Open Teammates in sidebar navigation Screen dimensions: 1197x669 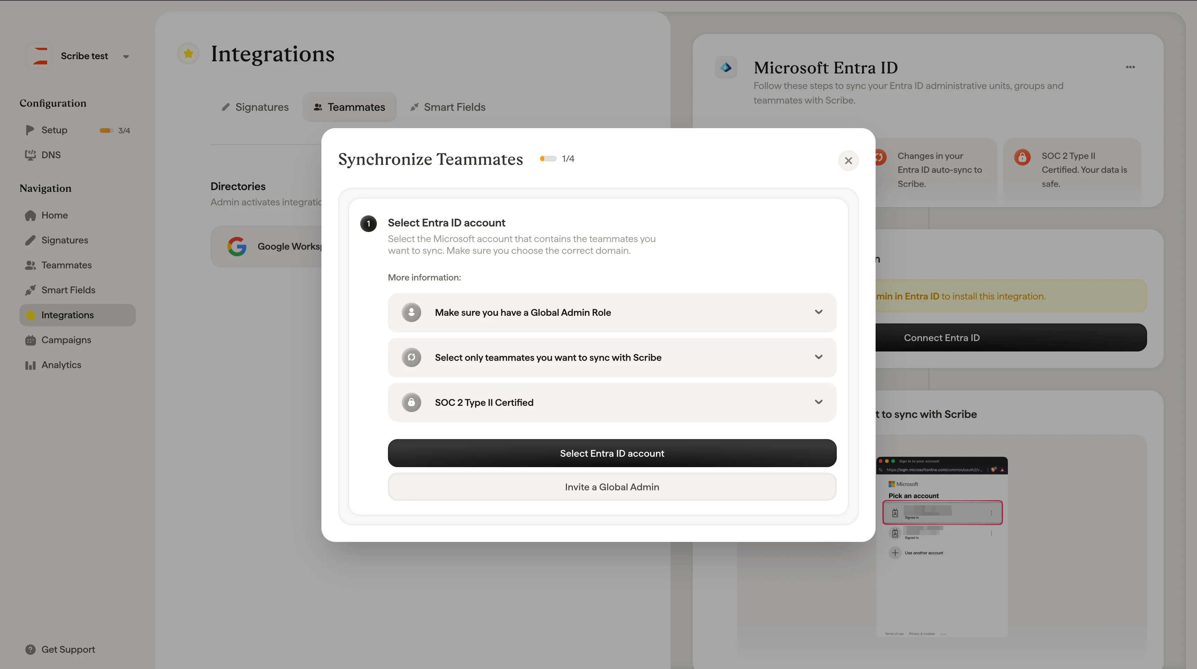77,265
